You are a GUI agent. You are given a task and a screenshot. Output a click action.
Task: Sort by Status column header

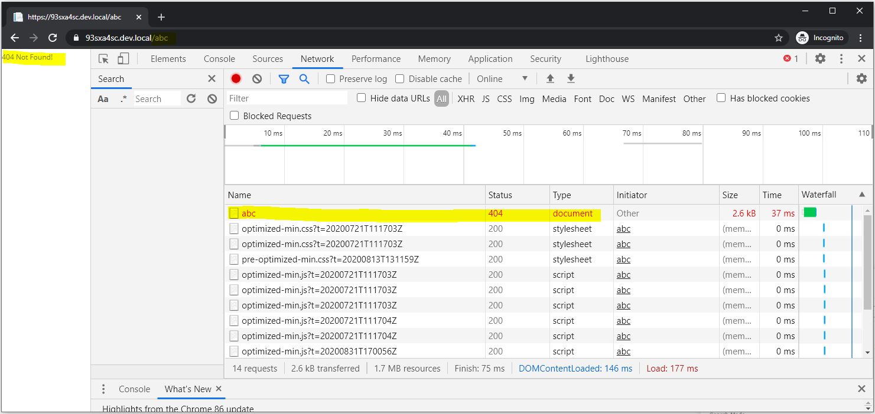point(517,195)
